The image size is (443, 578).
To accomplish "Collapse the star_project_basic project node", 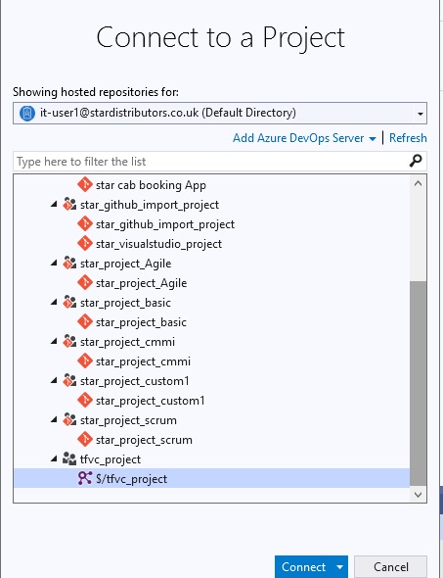I will (54, 303).
